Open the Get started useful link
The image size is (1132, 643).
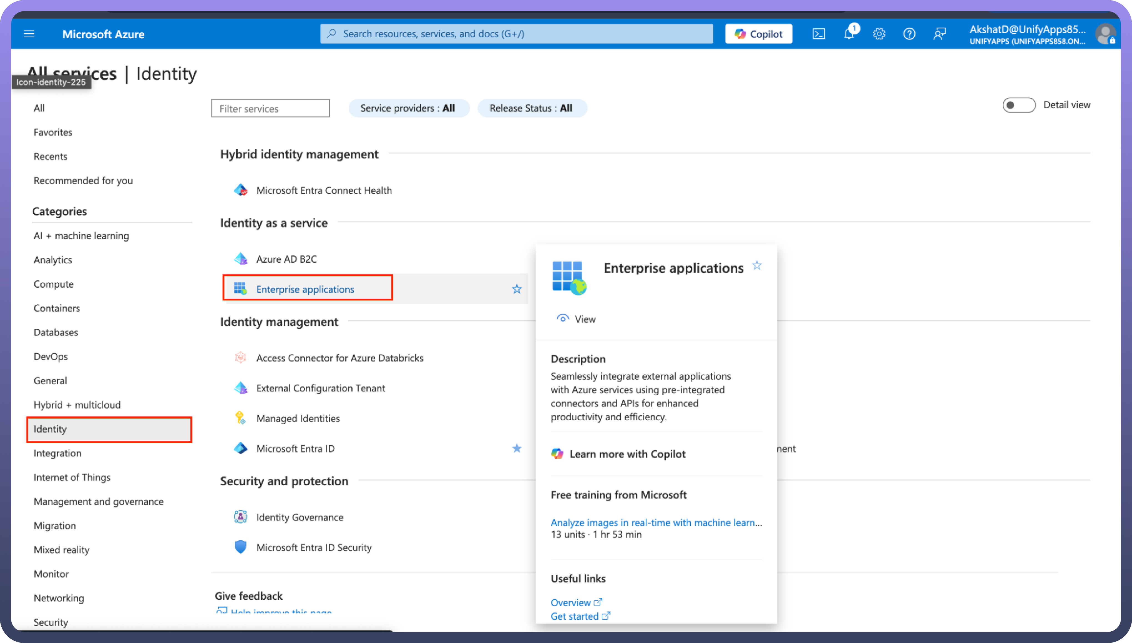[x=580, y=616]
